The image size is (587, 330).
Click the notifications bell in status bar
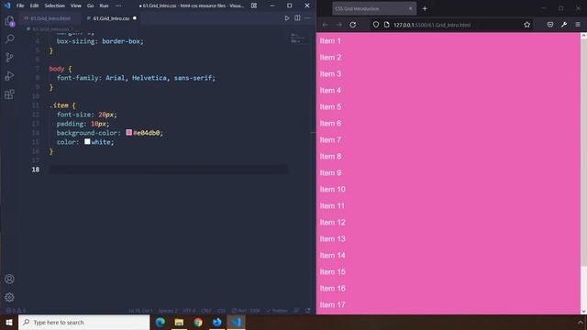tap(308, 311)
